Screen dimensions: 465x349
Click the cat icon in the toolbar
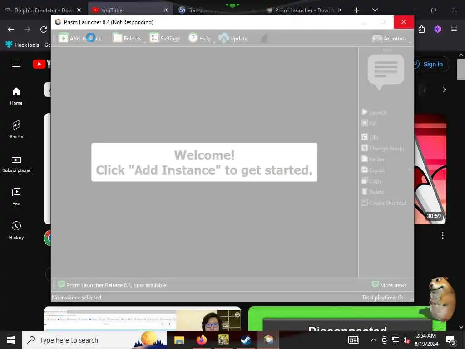pyautogui.click(x=264, y=38)
